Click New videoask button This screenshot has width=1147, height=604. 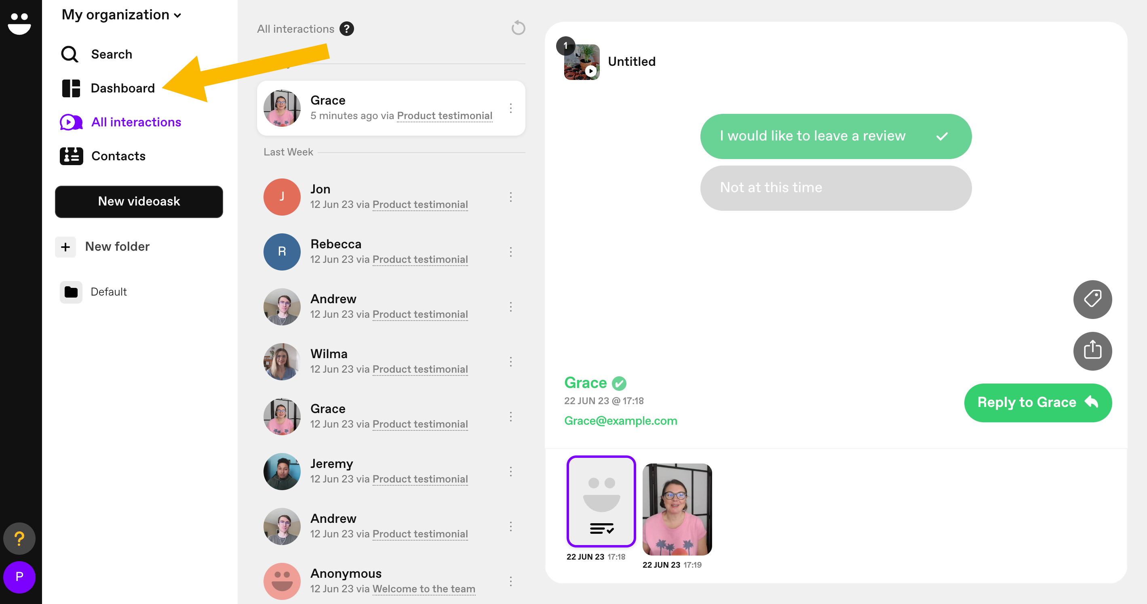pyautogui.click(x=139, y=201)
